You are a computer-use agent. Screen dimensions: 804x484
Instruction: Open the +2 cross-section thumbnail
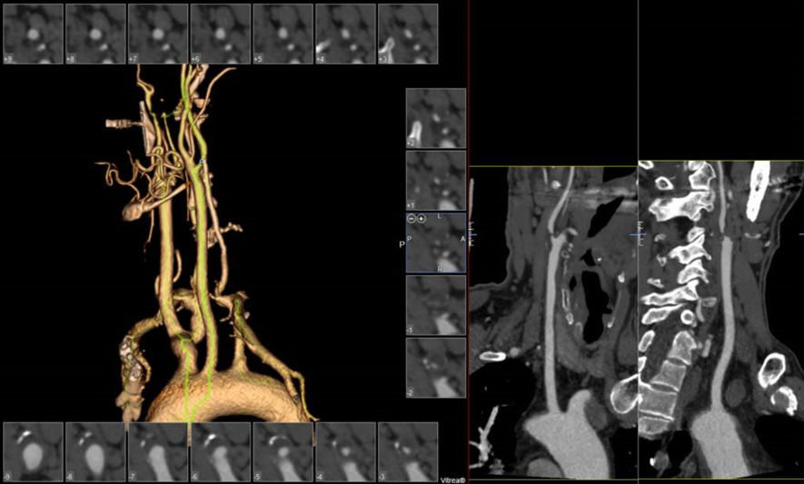(435, 118)
